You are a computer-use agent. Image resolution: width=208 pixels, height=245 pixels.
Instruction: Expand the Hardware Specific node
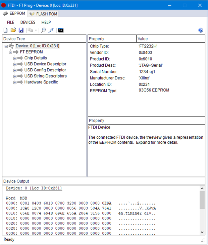point(15,82)
